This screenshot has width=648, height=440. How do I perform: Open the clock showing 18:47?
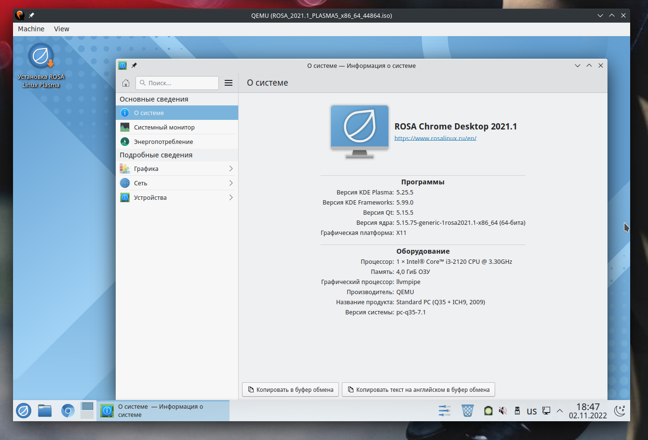tap(588, 411)
